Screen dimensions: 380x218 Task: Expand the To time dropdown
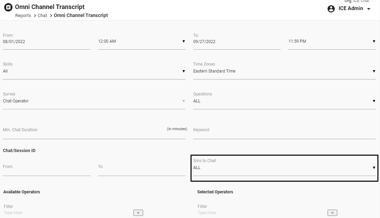[374, 42]
